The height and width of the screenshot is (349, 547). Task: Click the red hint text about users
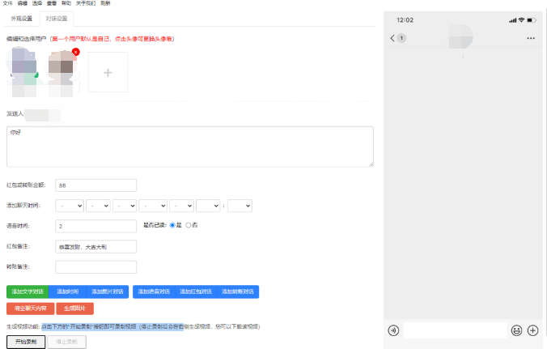point(112,39)
